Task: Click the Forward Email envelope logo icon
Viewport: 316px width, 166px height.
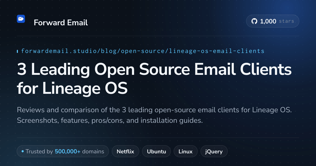Action: click(x=21, y=19)
